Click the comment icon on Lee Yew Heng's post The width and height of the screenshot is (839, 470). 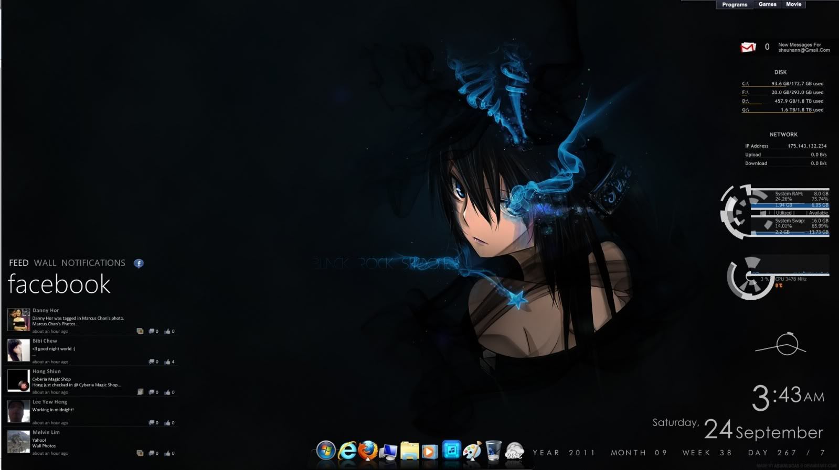coord(152,422)
